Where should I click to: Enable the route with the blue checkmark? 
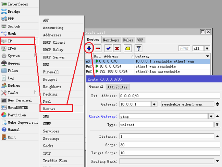click(109, 48)
